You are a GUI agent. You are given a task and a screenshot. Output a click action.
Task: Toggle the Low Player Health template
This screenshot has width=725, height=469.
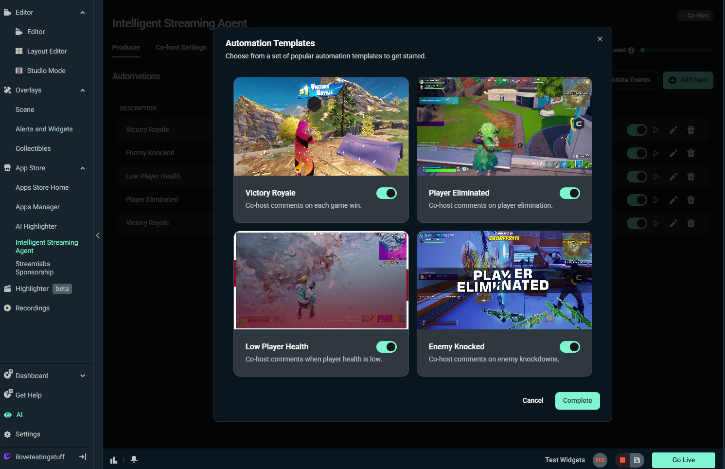387,347
